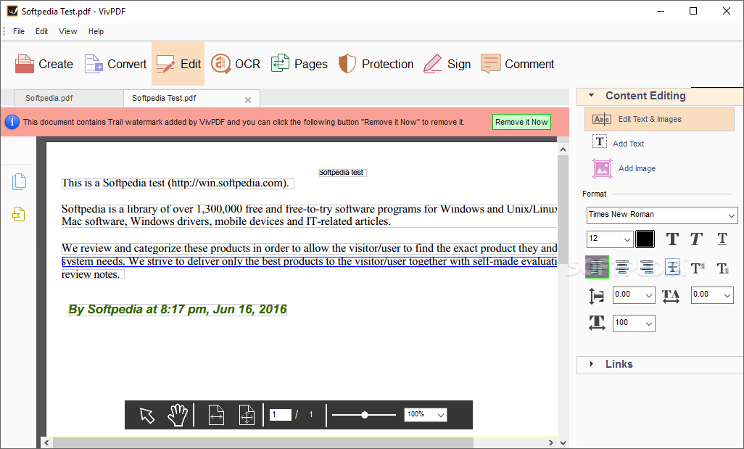744x449 pixels.
Task: Set paragraph alignment to left
Action: click(x=597, y=267)
